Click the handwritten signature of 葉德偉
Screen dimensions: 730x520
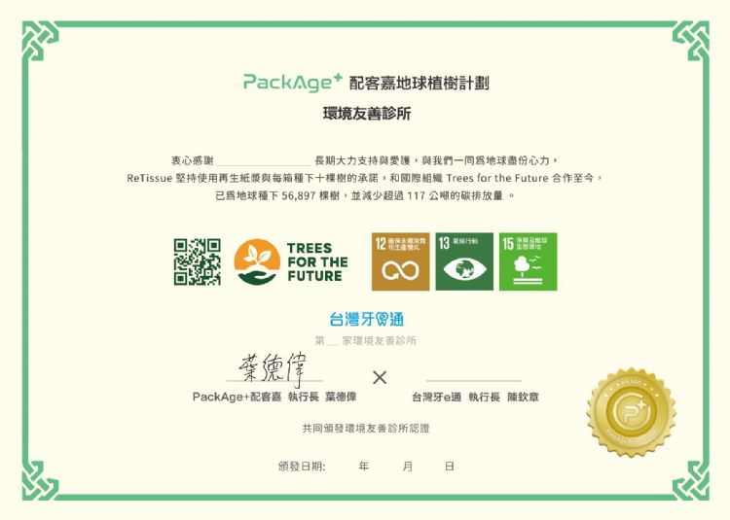click(x=271, y=367)
